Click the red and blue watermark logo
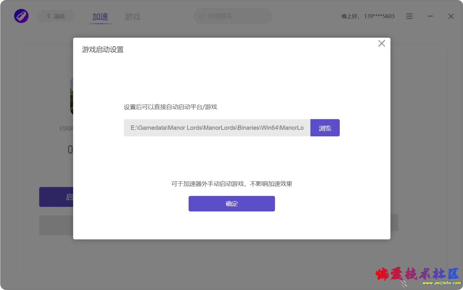 [418, 276]
